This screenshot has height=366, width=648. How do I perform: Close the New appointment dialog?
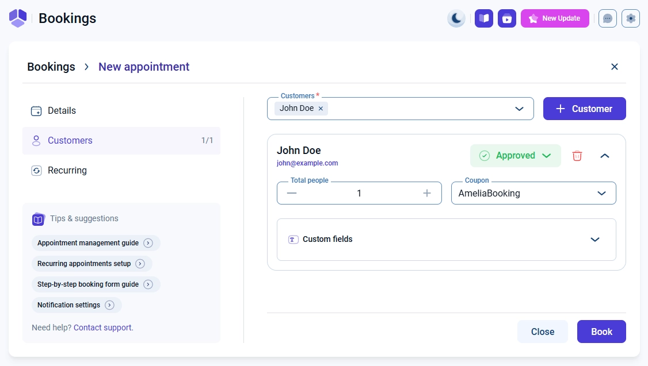click(x=615, y=67)
